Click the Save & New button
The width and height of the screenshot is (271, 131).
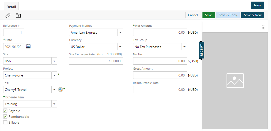(253, 15)
